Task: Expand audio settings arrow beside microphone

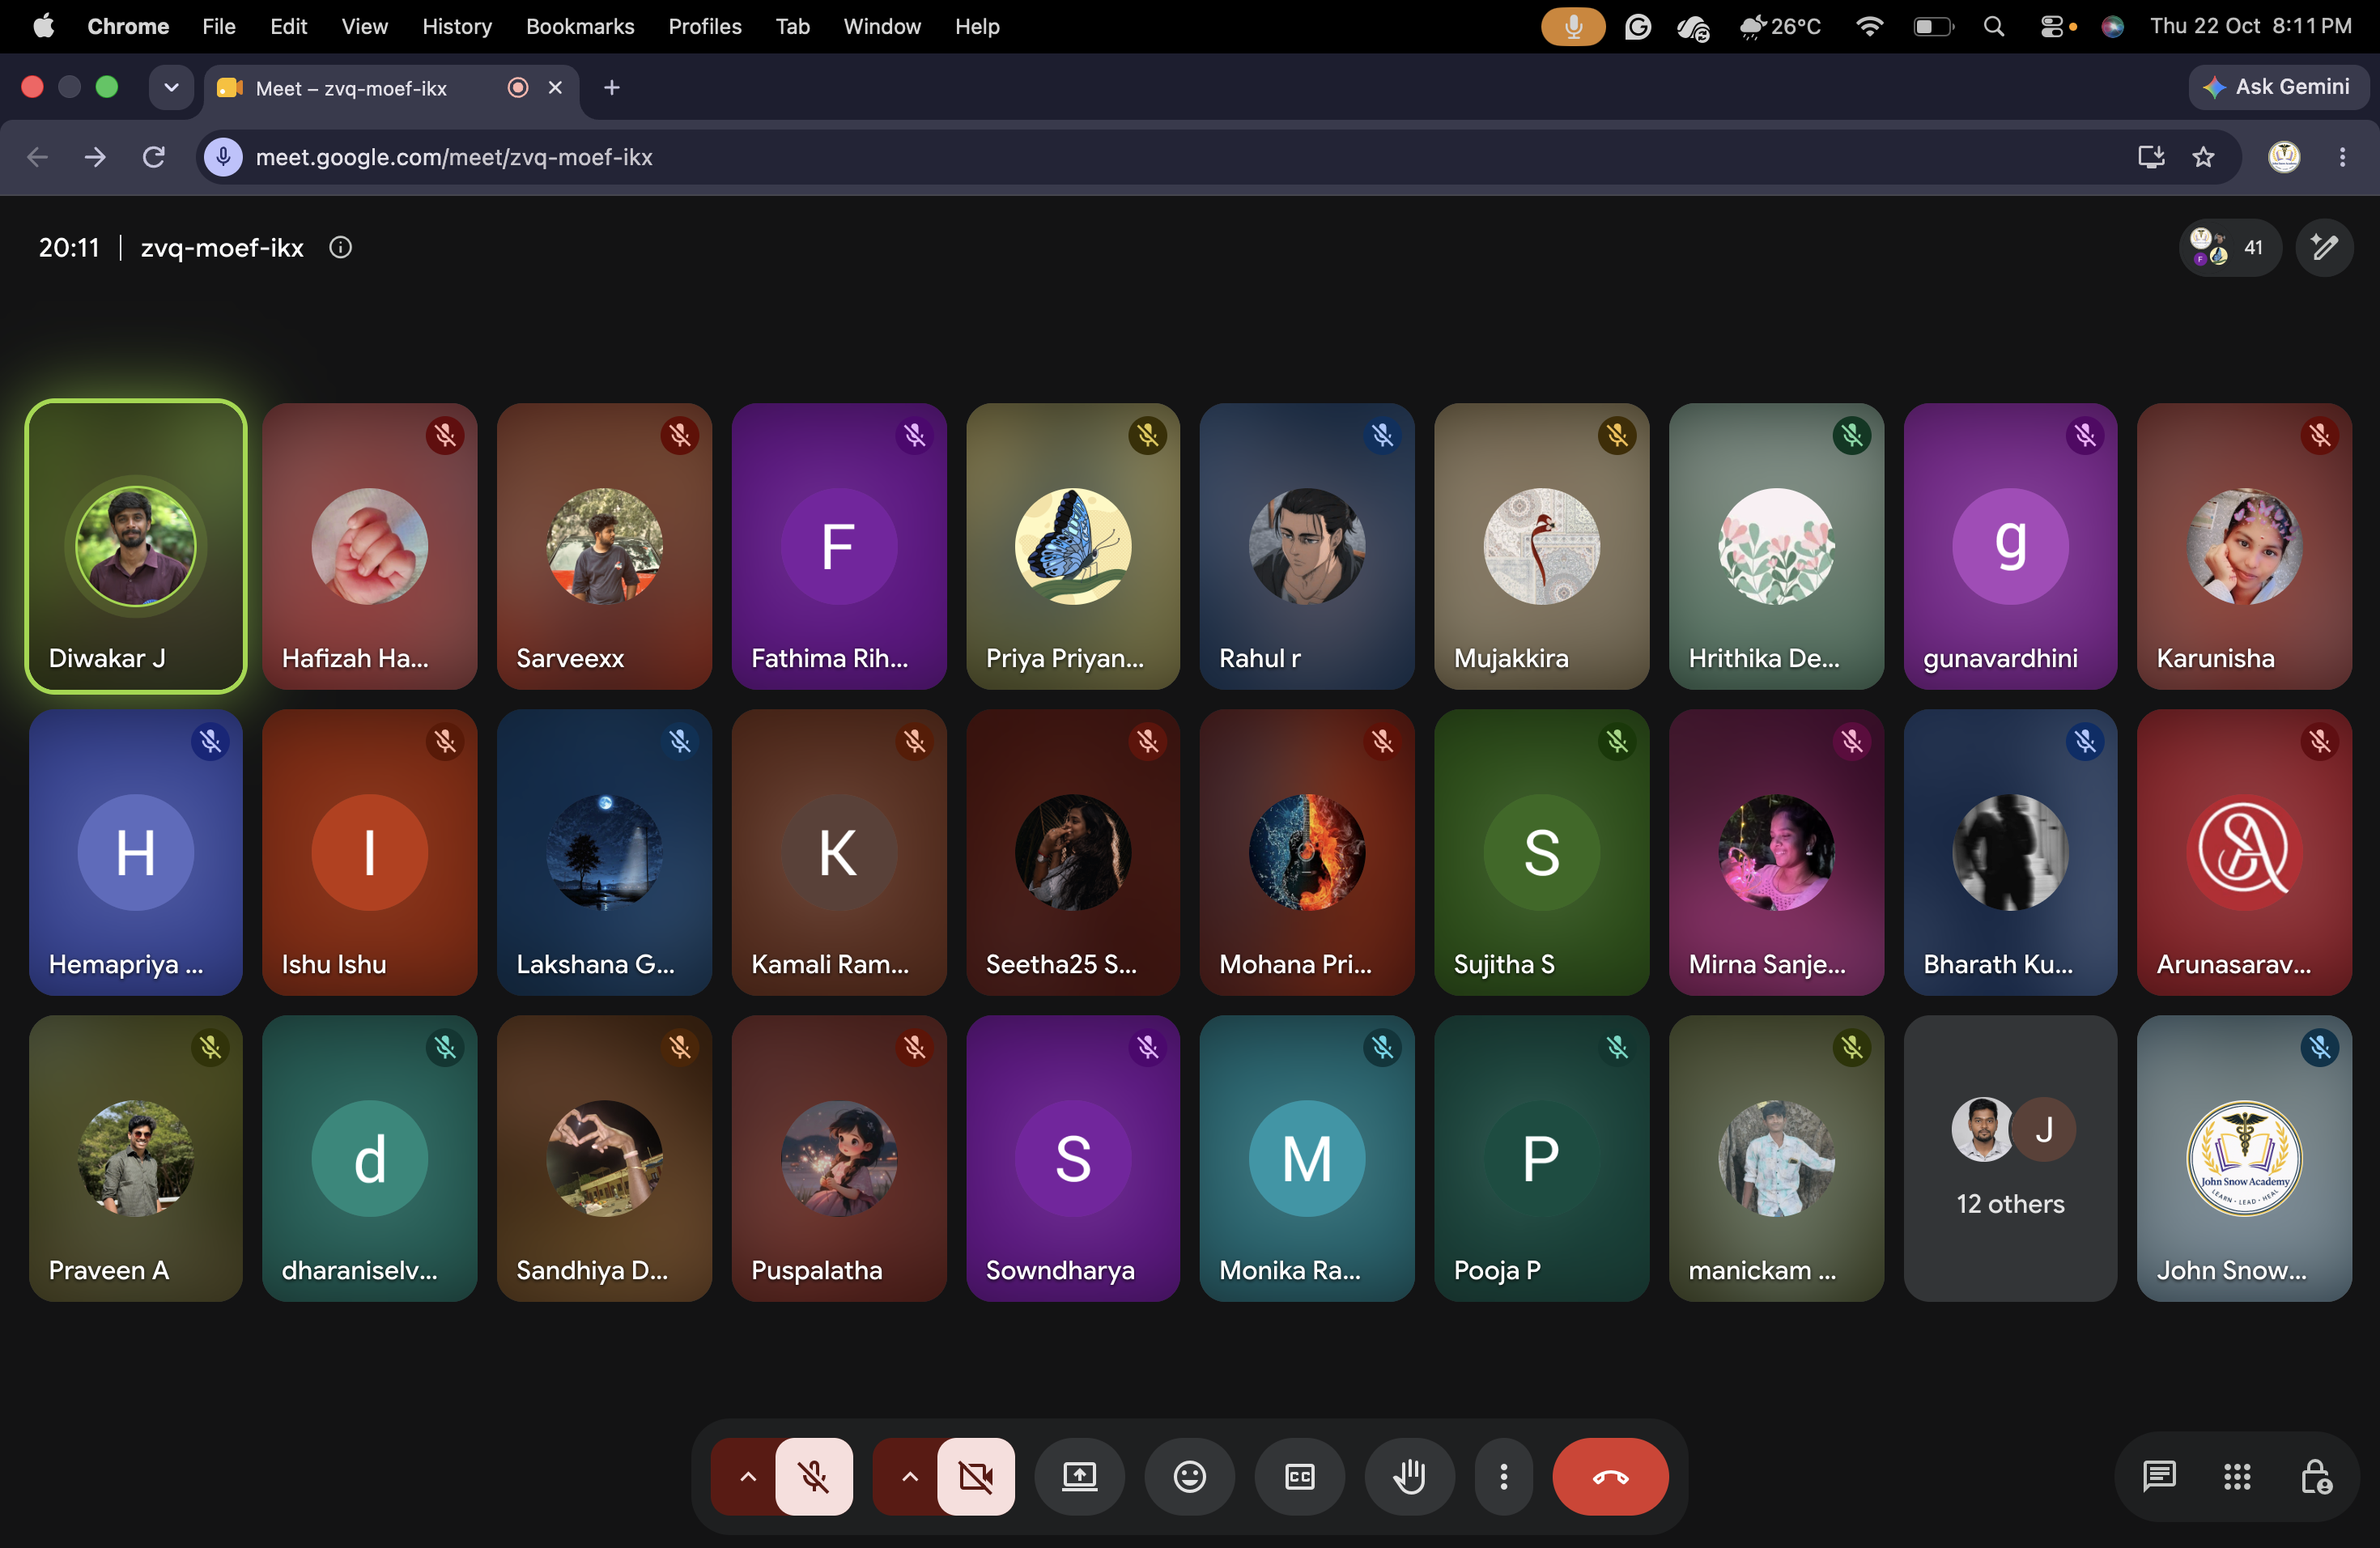Action: coord(747,1476)
